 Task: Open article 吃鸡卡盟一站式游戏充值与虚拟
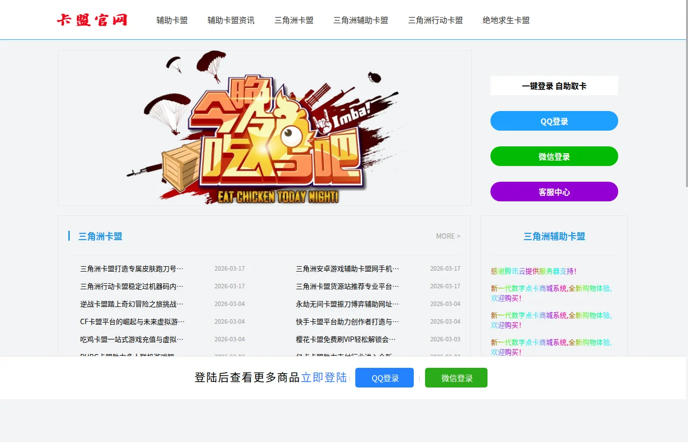(x=132, y=339)
